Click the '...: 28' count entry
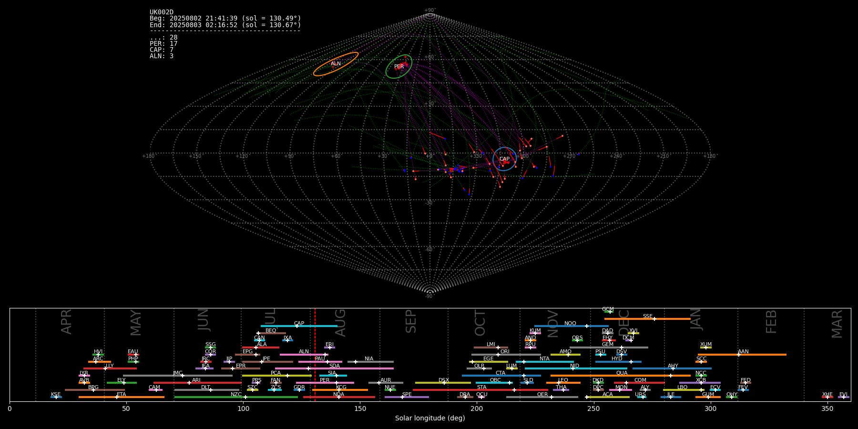The height and width of the screenshot is (429, 858). [x=163, y=37]
